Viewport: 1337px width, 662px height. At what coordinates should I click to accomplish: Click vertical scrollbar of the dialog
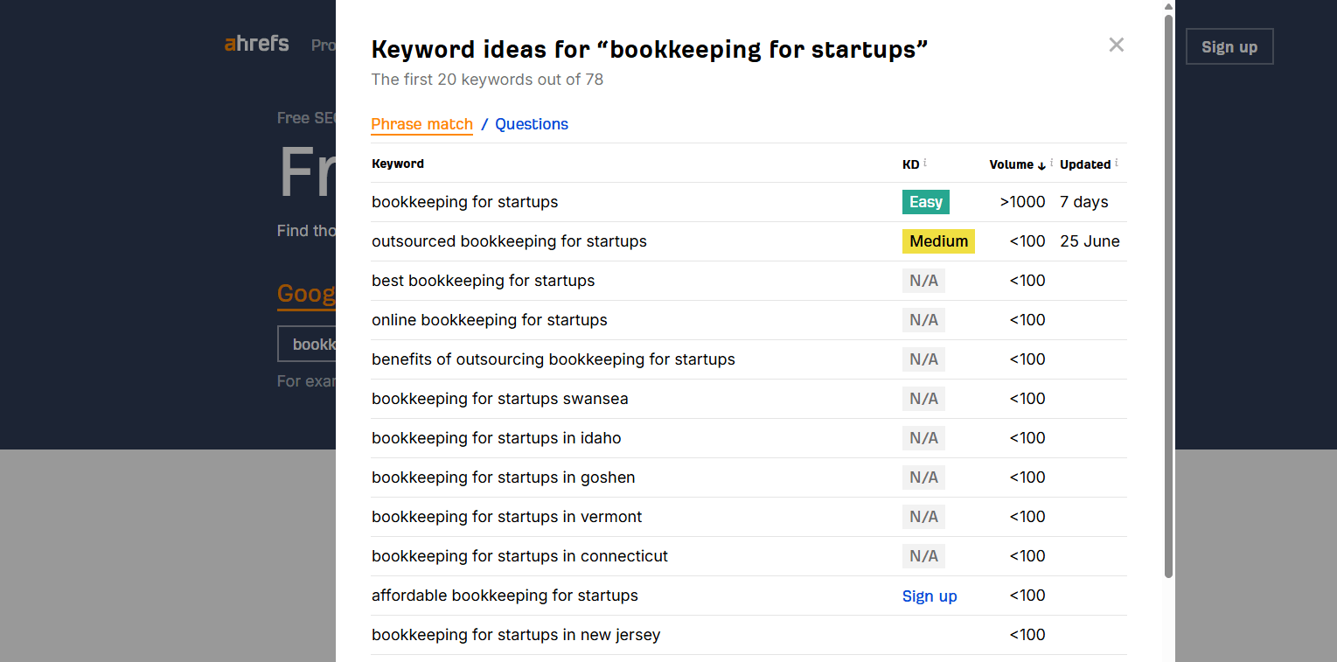1169,296
